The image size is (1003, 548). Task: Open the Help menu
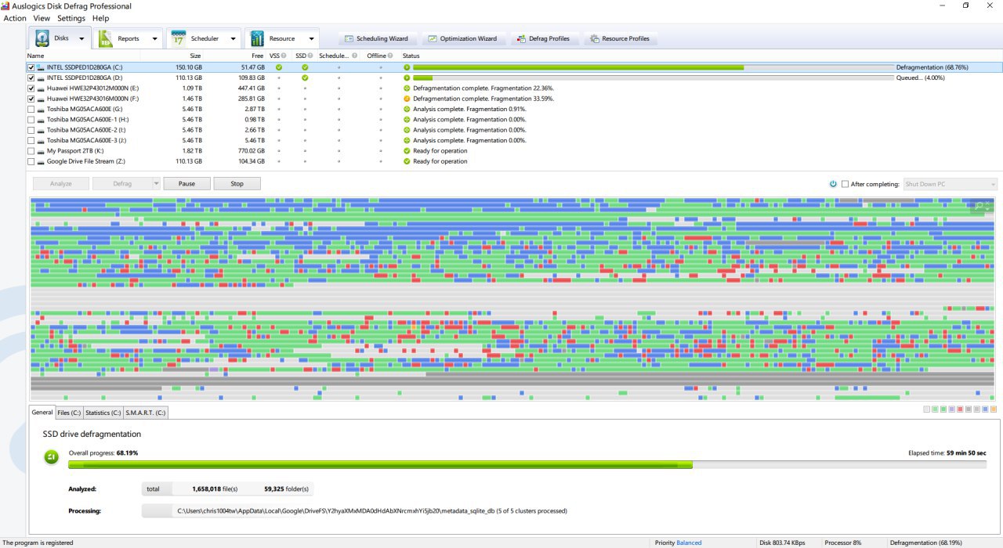click(x=100, y=18)
